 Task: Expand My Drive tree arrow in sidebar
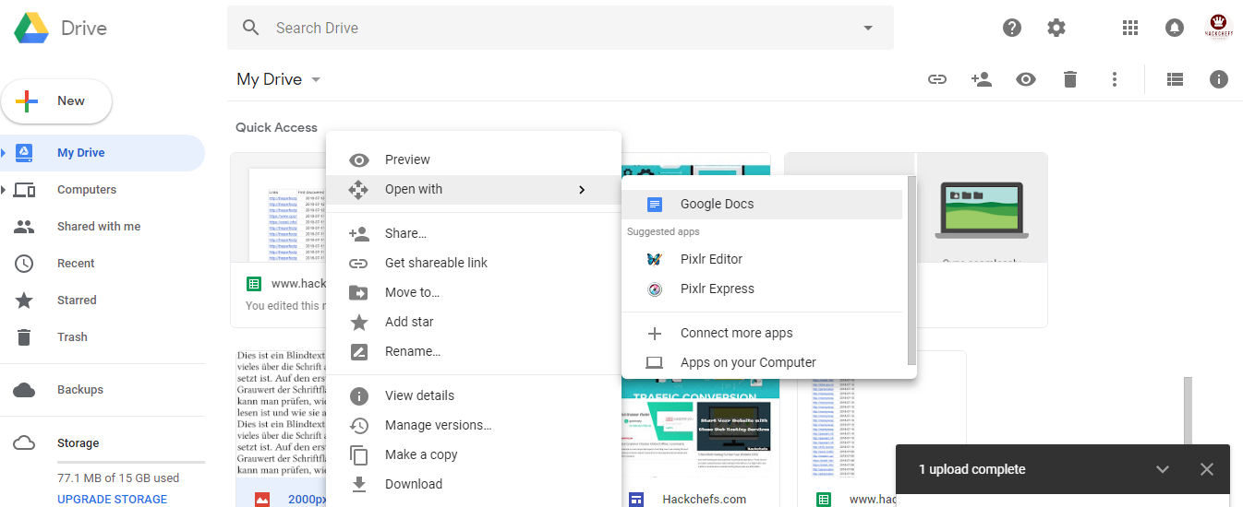click(x=4, y=153)
